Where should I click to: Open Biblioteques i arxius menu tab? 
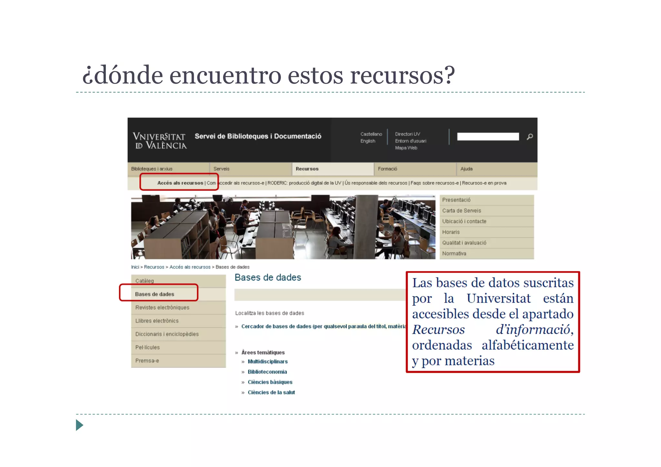click(168, 169)
